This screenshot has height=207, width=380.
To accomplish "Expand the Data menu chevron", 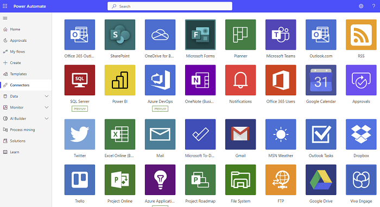I will click(47, 96).
